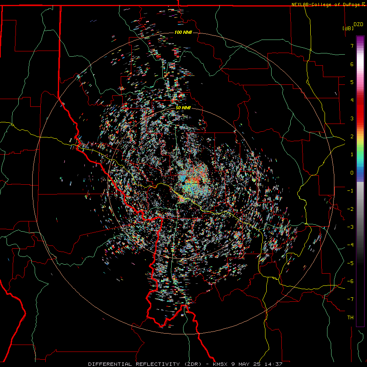The image size is (367, 367).
Task: Click the TH label on the color scale
Action: pyautogui.click(x=350, y=317)
